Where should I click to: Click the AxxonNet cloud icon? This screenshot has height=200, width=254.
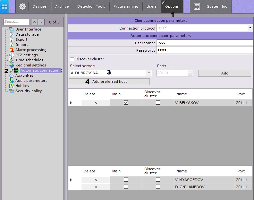click(12, 75)
